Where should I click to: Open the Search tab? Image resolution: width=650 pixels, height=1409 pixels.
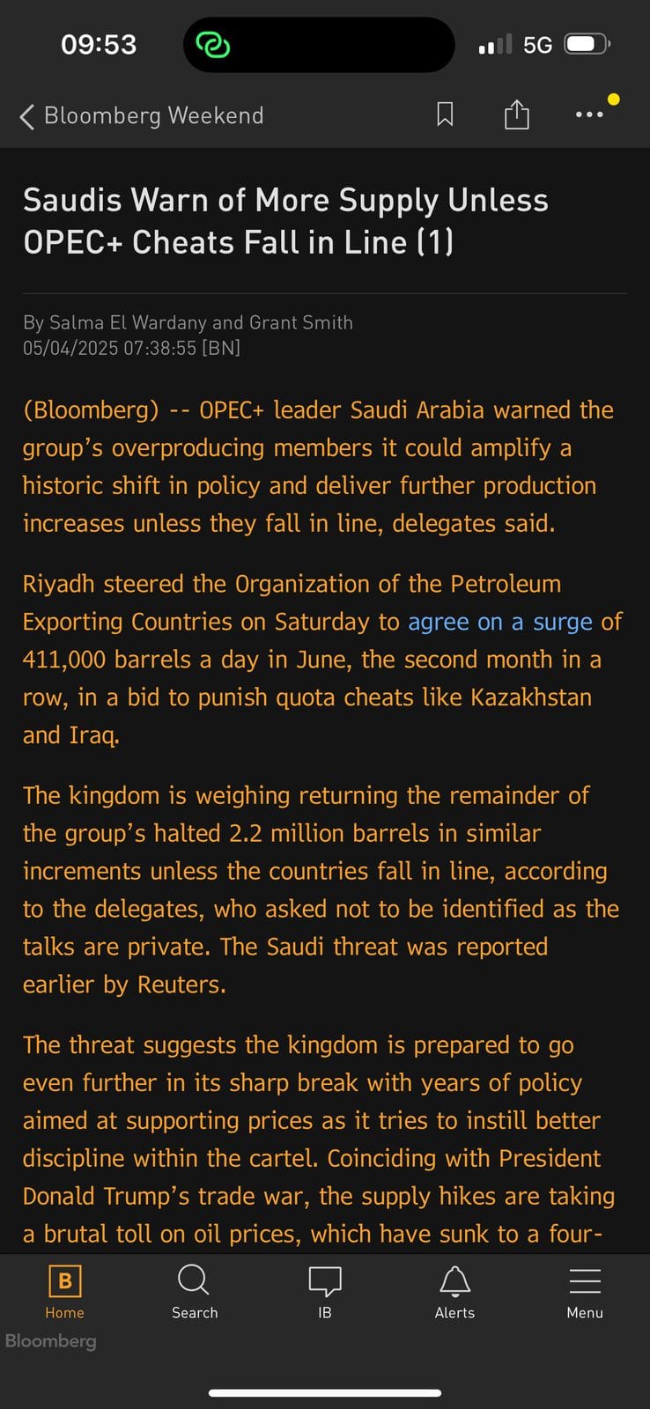click(195, 1292)
